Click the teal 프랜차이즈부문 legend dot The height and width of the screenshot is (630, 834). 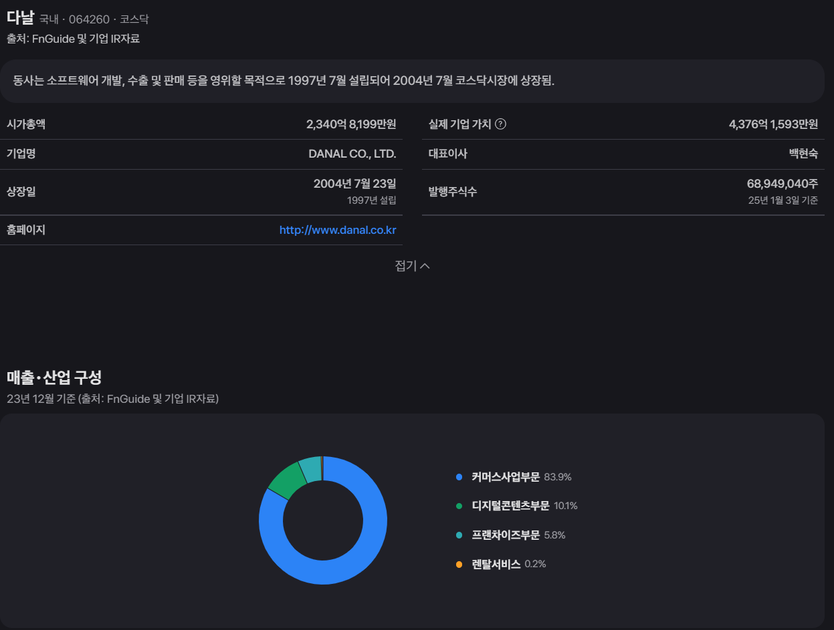tap(459, 535)
